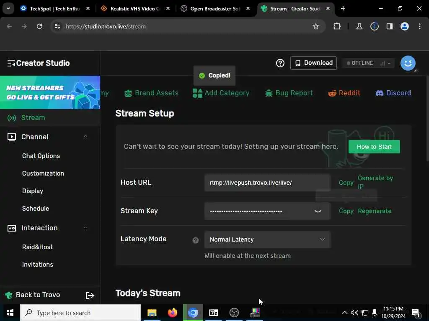The image size is (429, 321).
Task: Open the help question mark icon in header
Action: [x=280, y=64]
